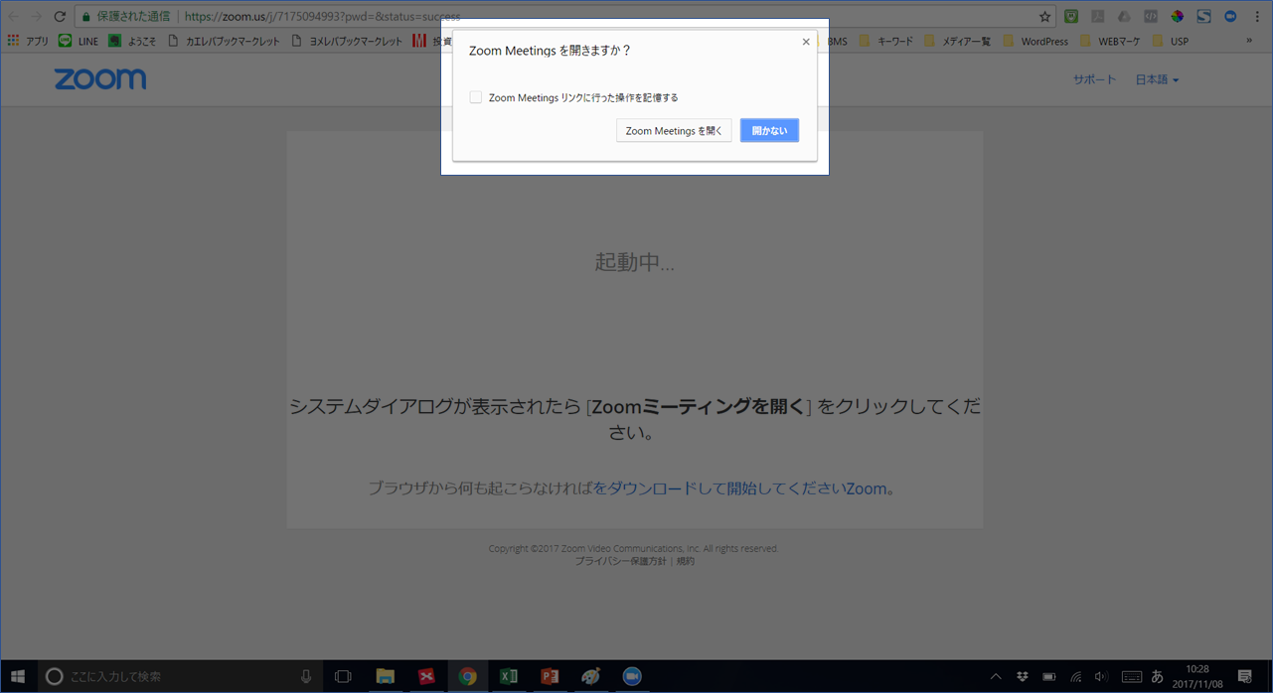Open the Paint palette app in taskbar
The image size is (1273, 693).
(x=590, y=676)
